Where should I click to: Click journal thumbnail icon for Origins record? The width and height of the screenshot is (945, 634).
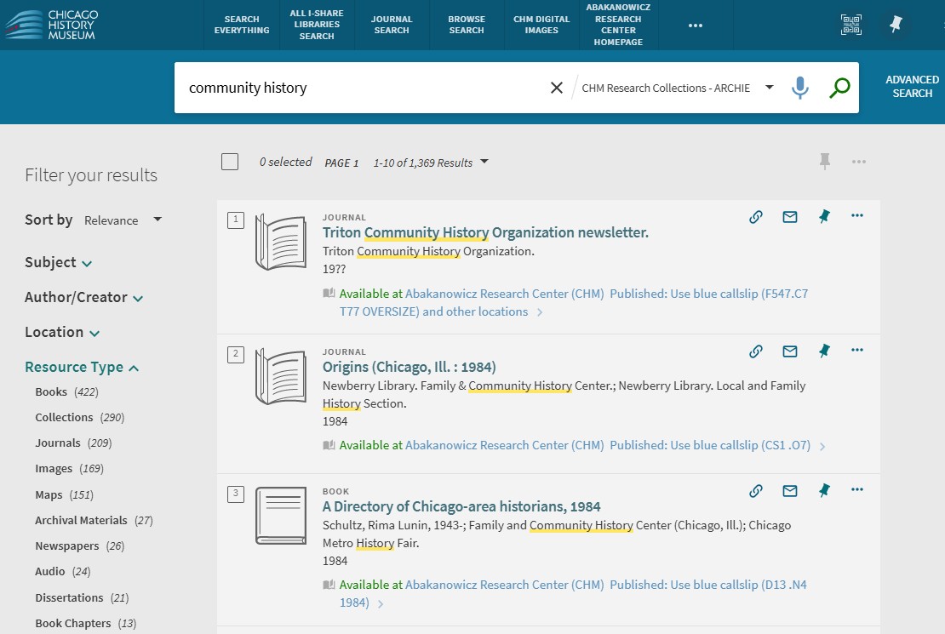281,377
